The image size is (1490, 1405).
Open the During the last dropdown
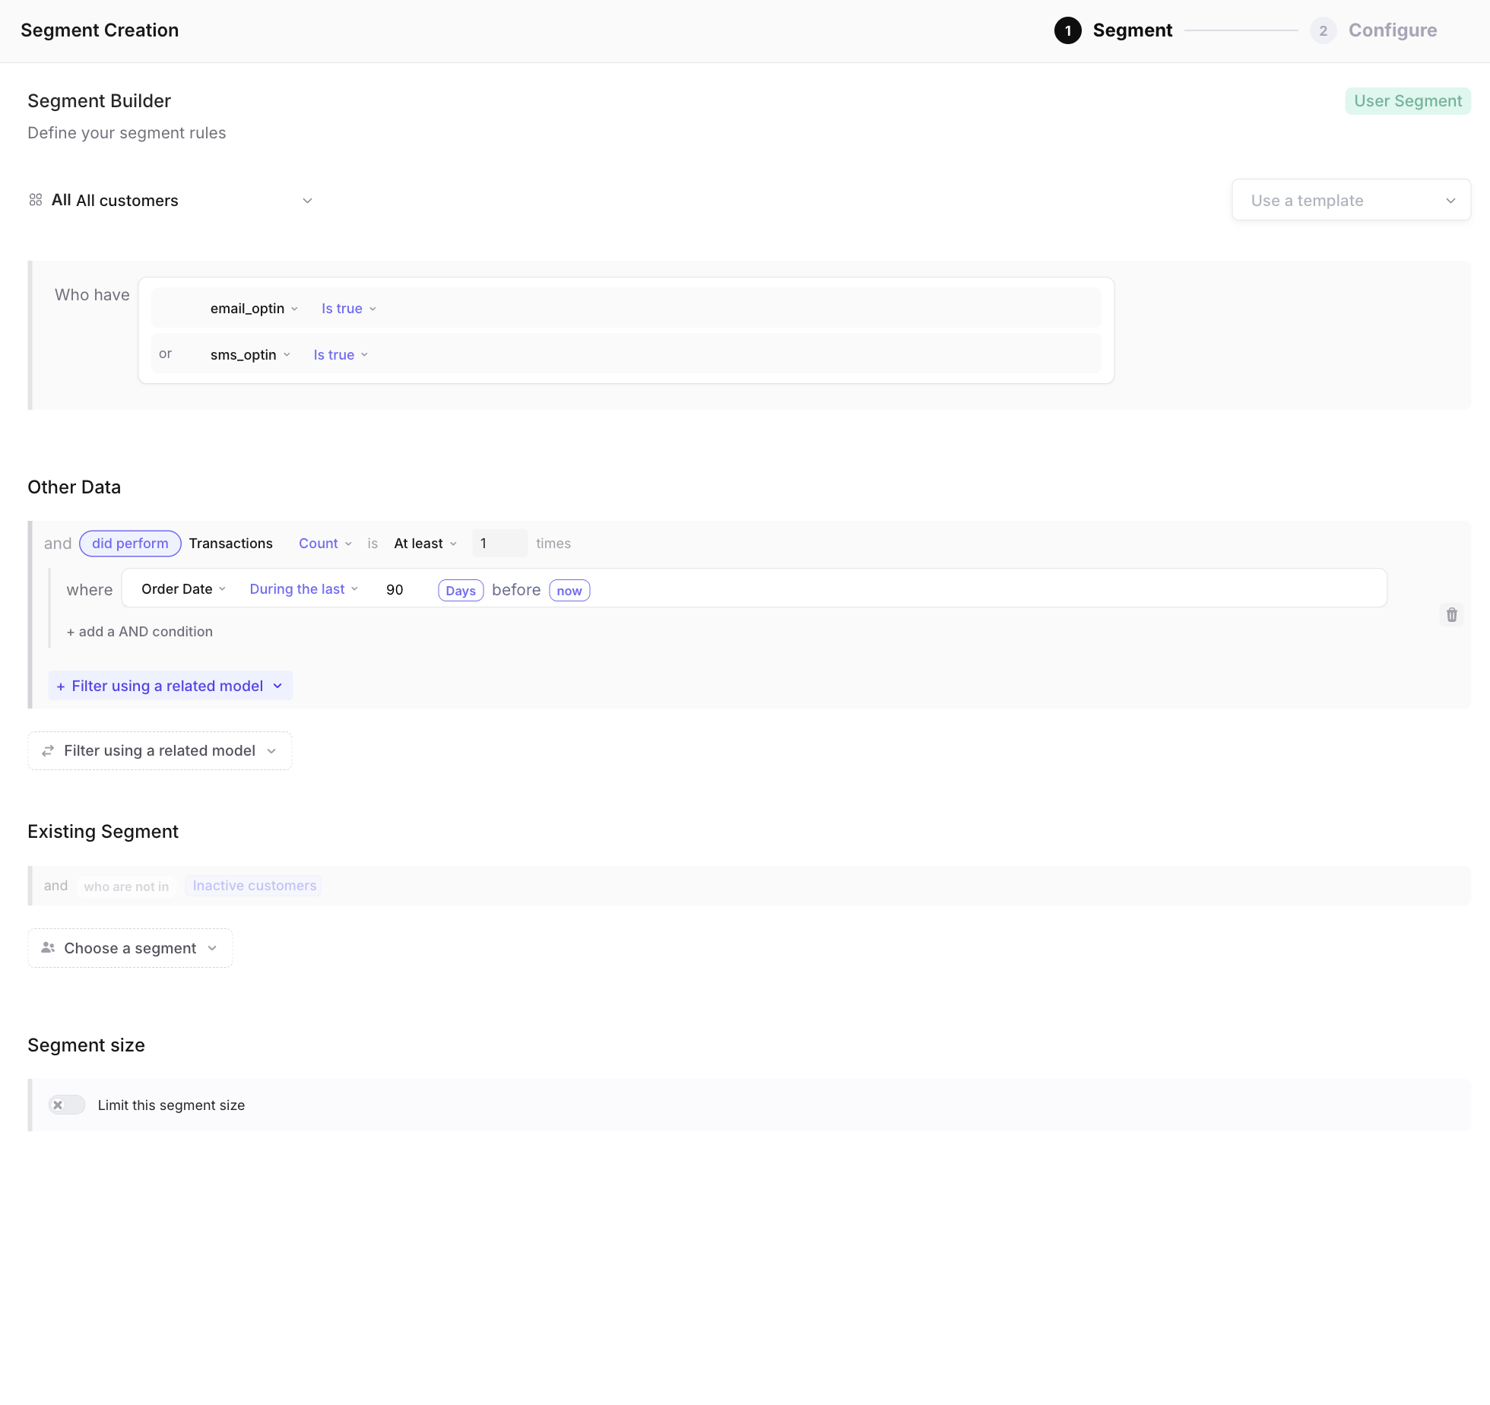tap(304, 589)
